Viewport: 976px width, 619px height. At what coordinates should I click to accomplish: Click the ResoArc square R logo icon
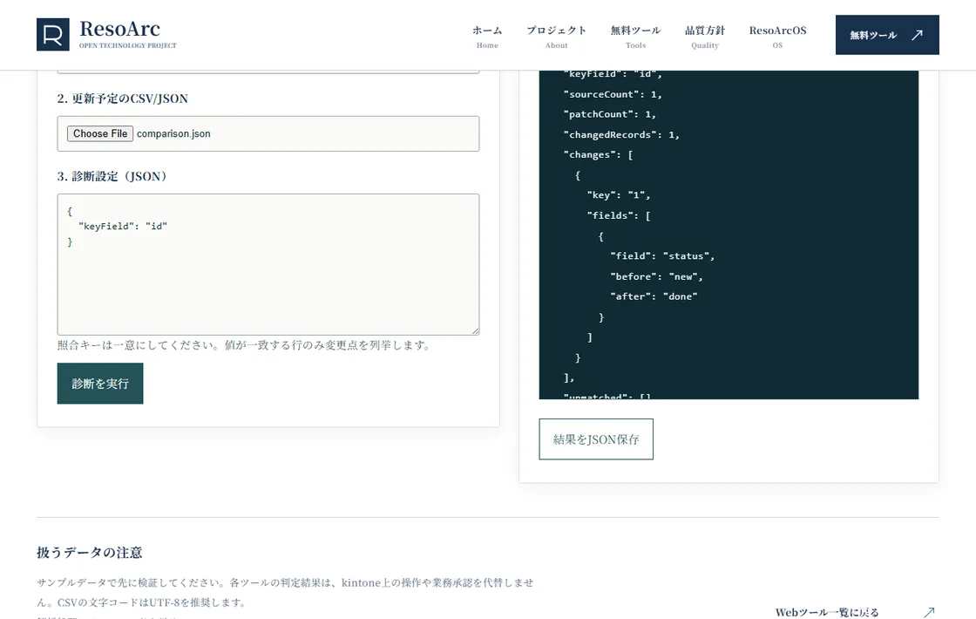(53, 34)
